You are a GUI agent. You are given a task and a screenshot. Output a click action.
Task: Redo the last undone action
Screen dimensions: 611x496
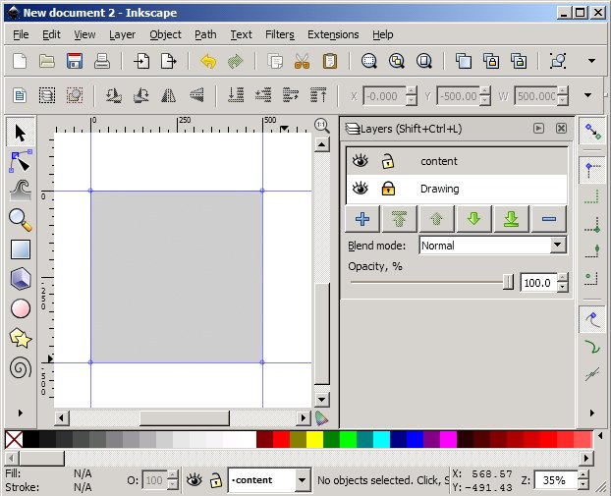point(236,61)
